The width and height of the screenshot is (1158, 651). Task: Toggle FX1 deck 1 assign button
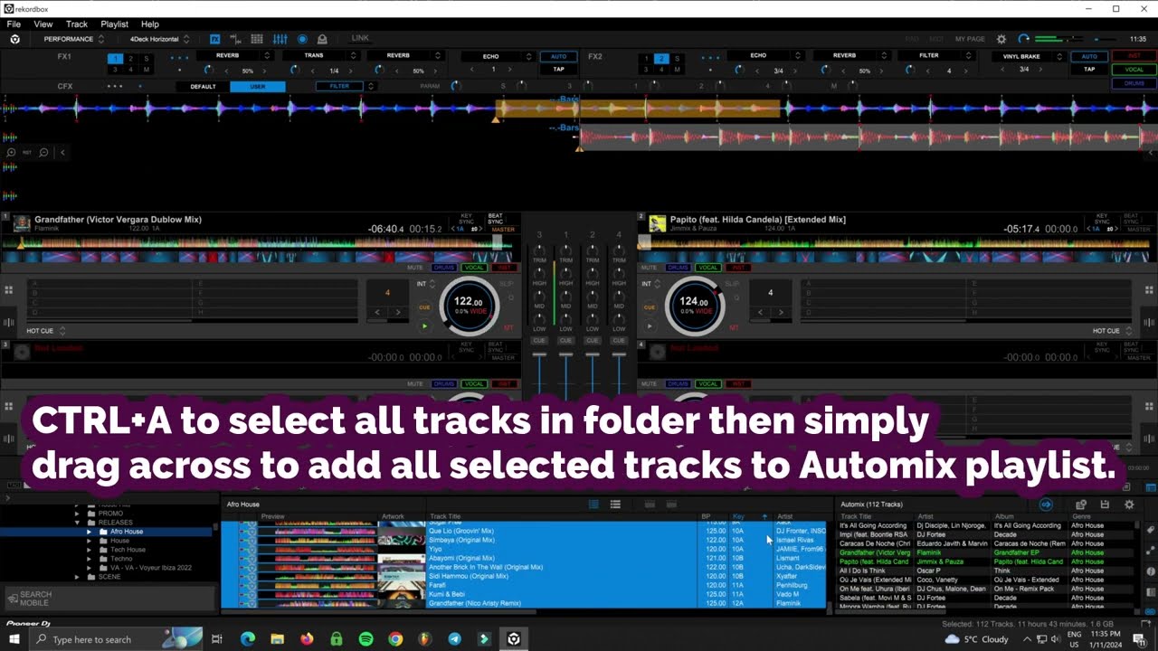(x=115, y=59)
